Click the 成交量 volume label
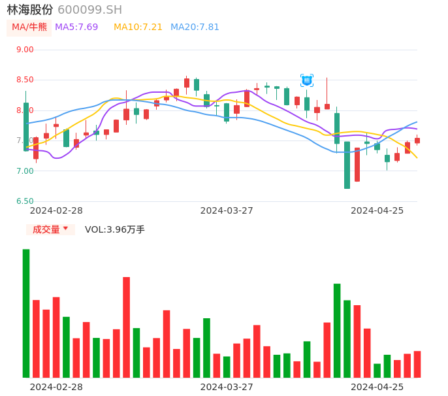448x396 pixels. point(46,229)
